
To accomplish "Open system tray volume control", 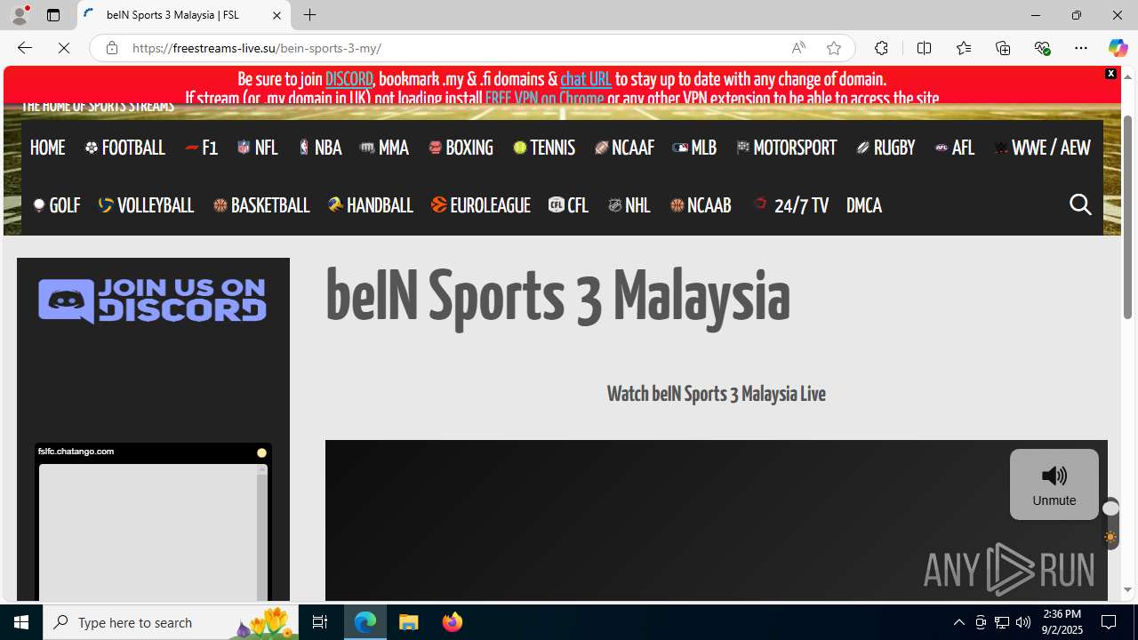I will [1023, 622].
